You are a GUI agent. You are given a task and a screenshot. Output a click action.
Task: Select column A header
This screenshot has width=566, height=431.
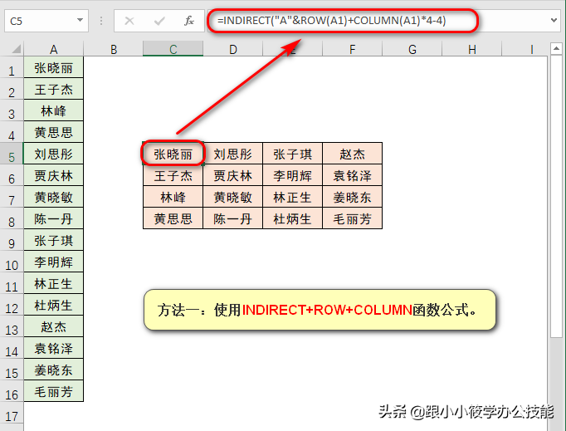click(53, 49)
